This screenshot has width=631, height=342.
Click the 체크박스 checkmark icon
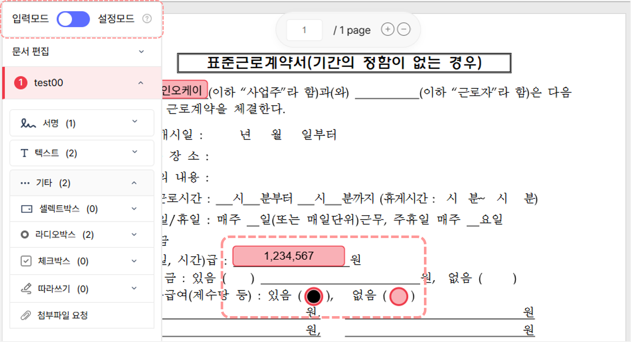pos(26,261)
